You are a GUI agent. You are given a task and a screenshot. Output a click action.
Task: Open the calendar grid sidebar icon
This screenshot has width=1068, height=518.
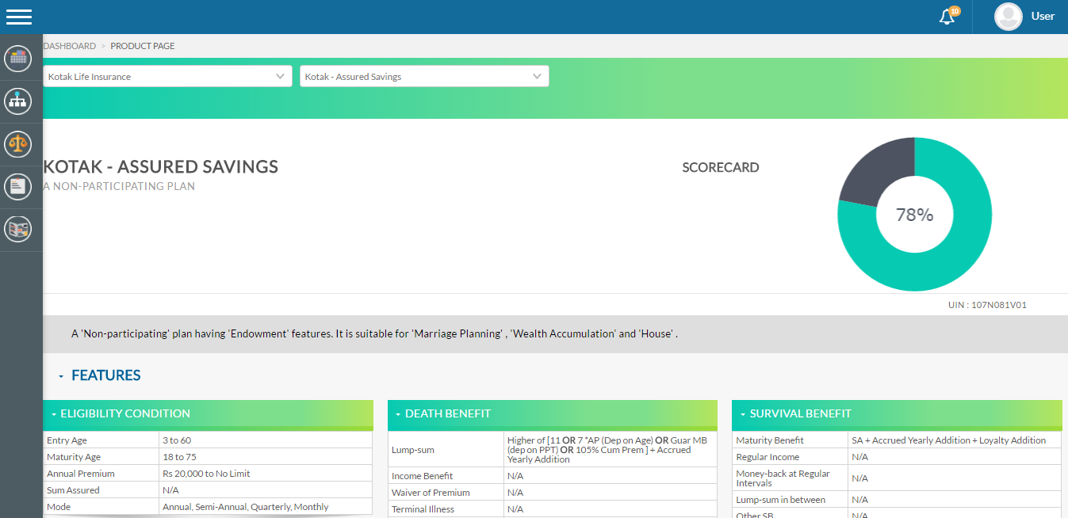coord(17,59)
